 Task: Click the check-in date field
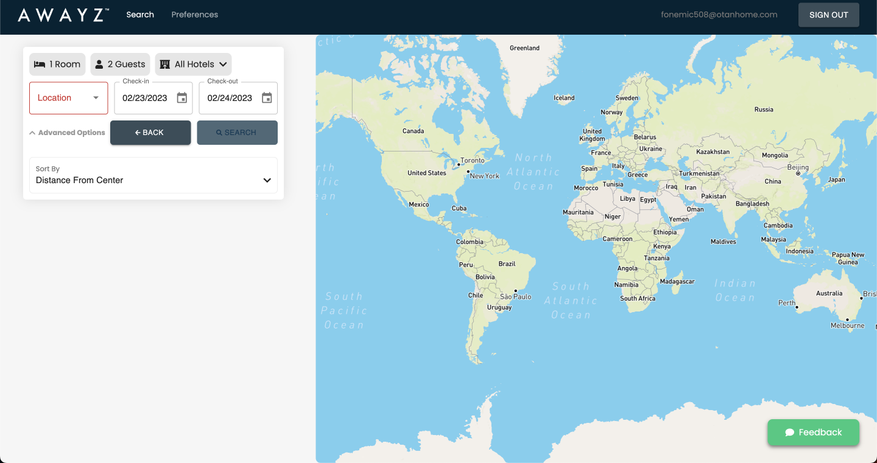pos(145,98)
